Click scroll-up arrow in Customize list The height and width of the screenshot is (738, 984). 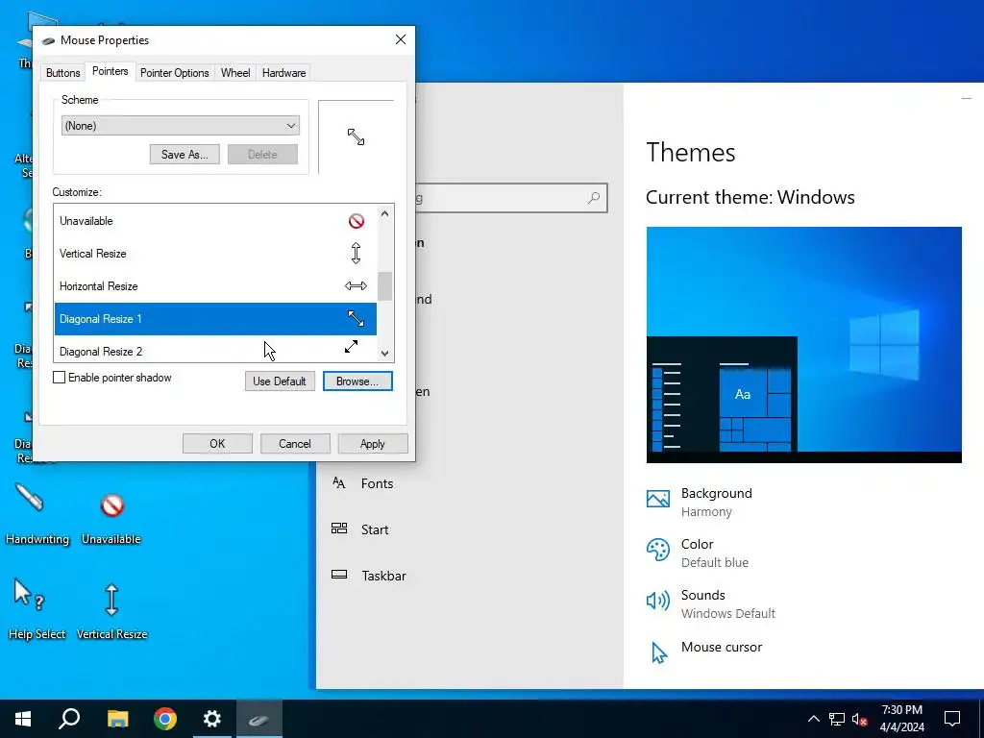(384, 213)
